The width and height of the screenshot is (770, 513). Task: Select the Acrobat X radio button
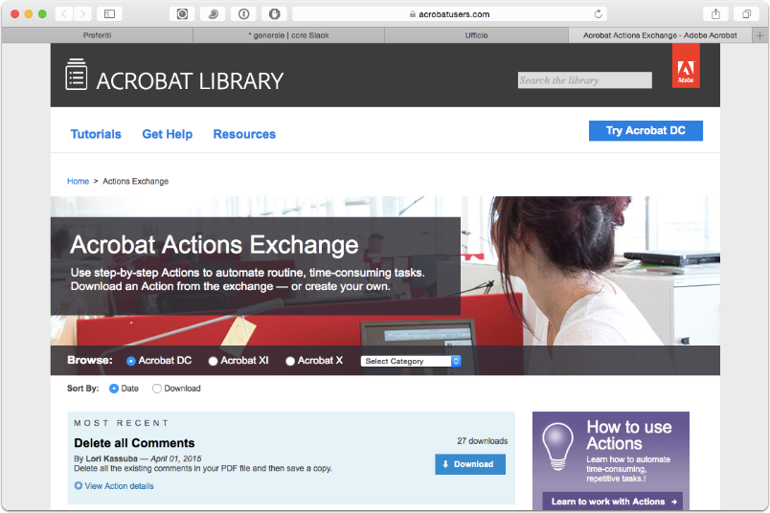pos(290,361)
